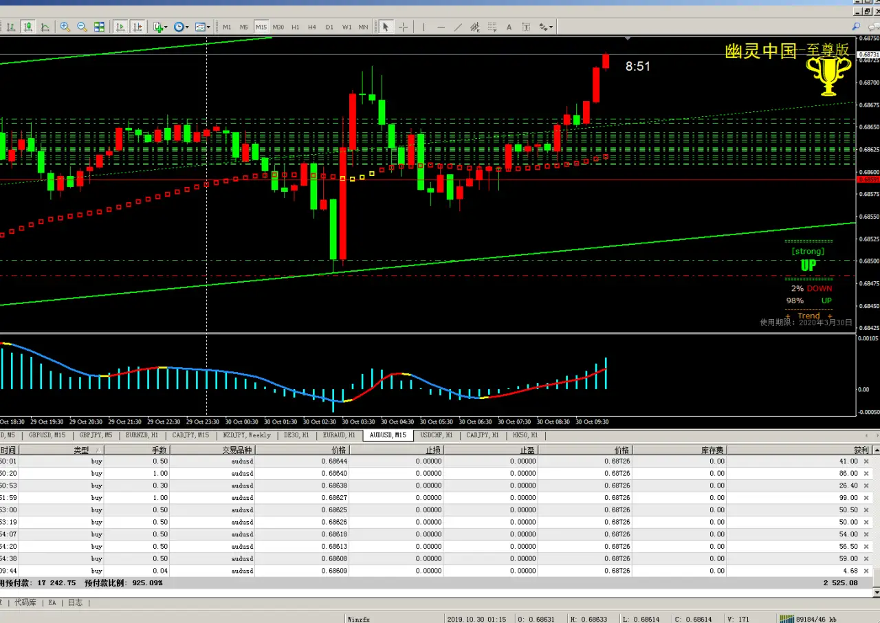Viewport: 880px width, 623px height.
Task: Open indicators list dropdown
Action: [160, 27]
